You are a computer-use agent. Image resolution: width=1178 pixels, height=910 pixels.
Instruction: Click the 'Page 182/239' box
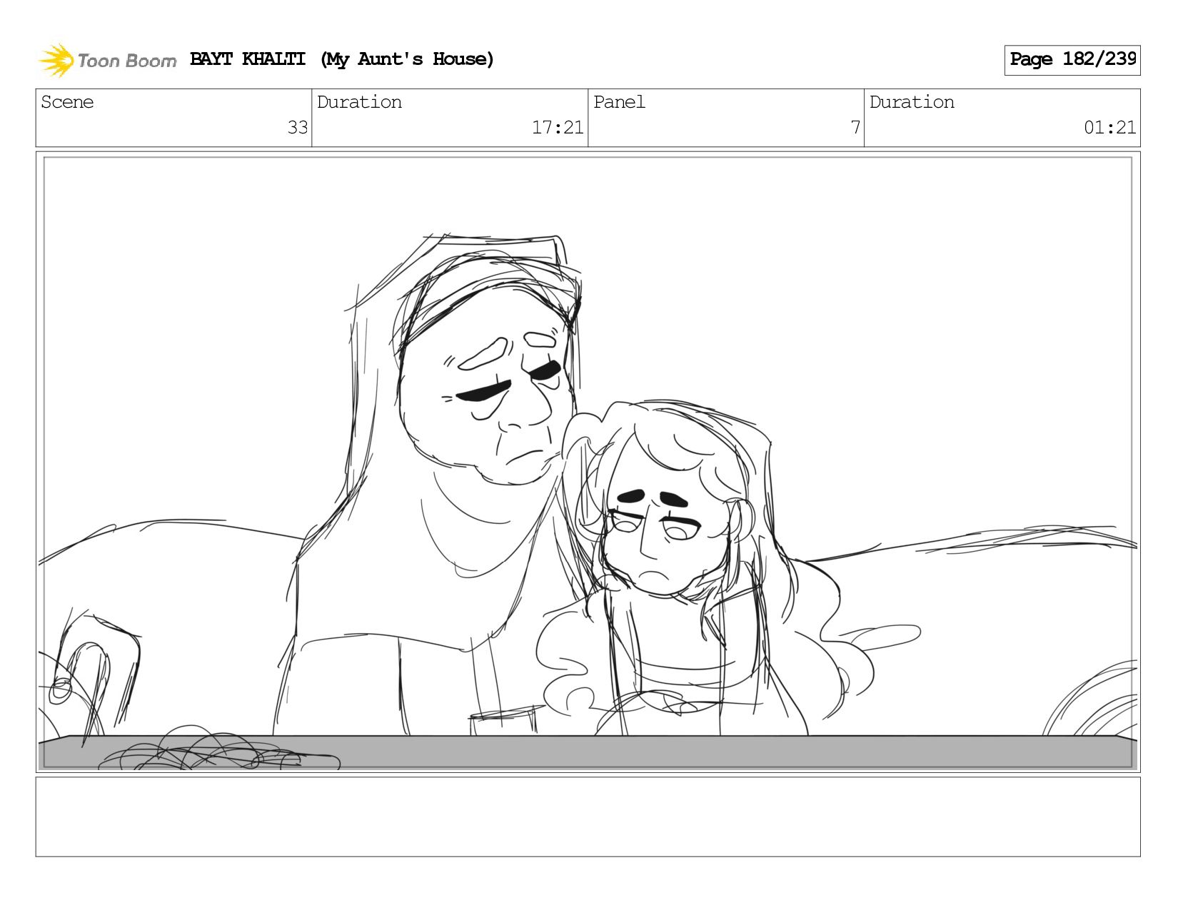click(x=1072, y=60)
